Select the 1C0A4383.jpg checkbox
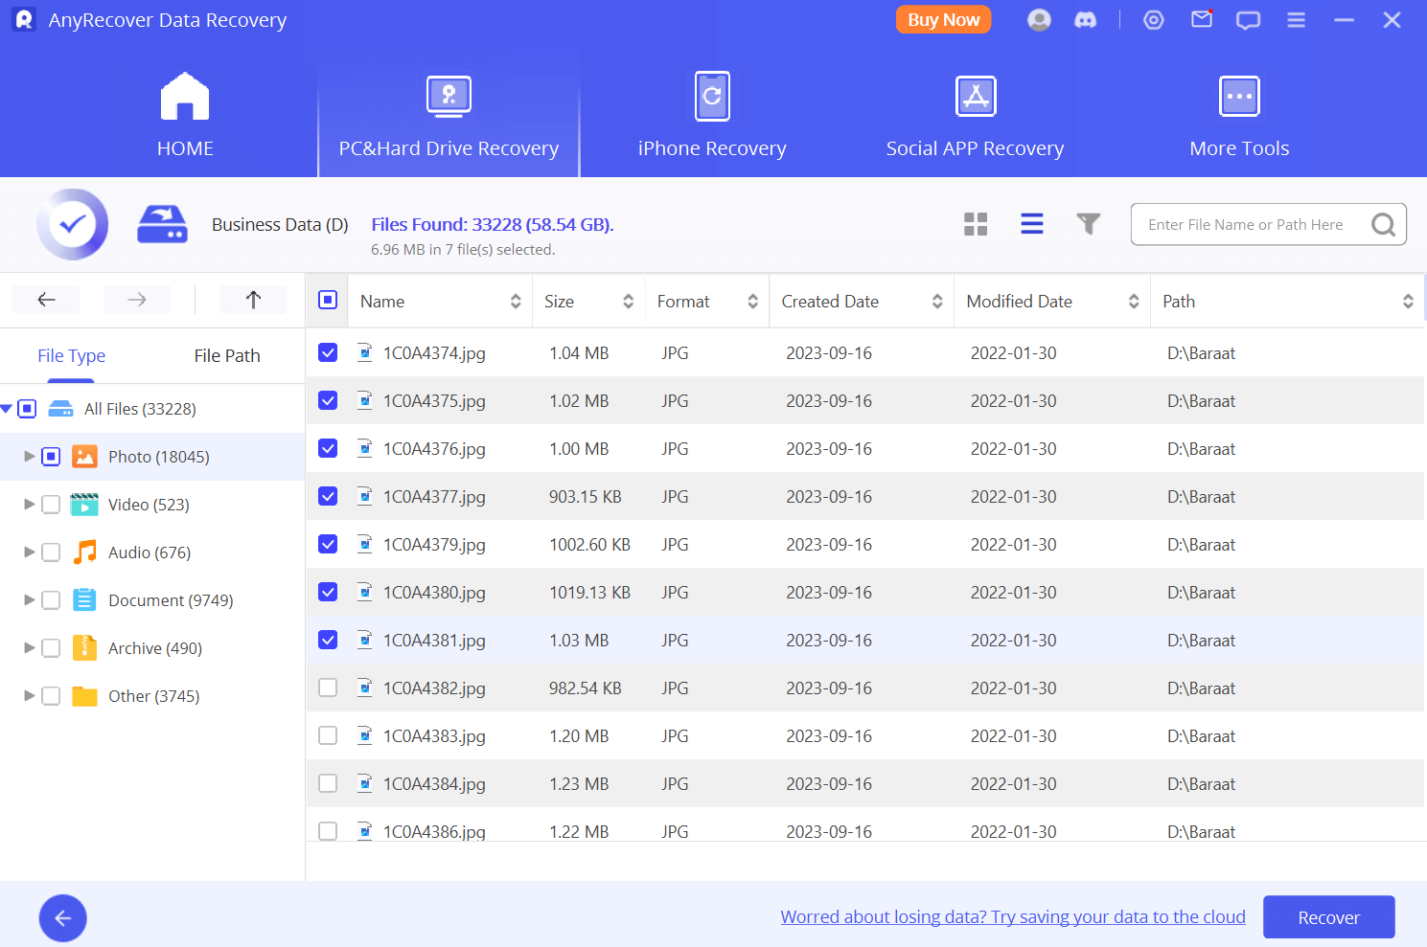1427x947 pixels. [x=327, y=735]
